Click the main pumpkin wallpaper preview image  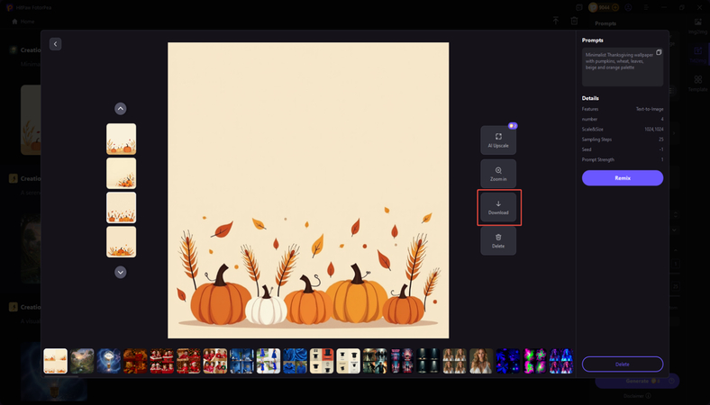[x=307, y=190]
